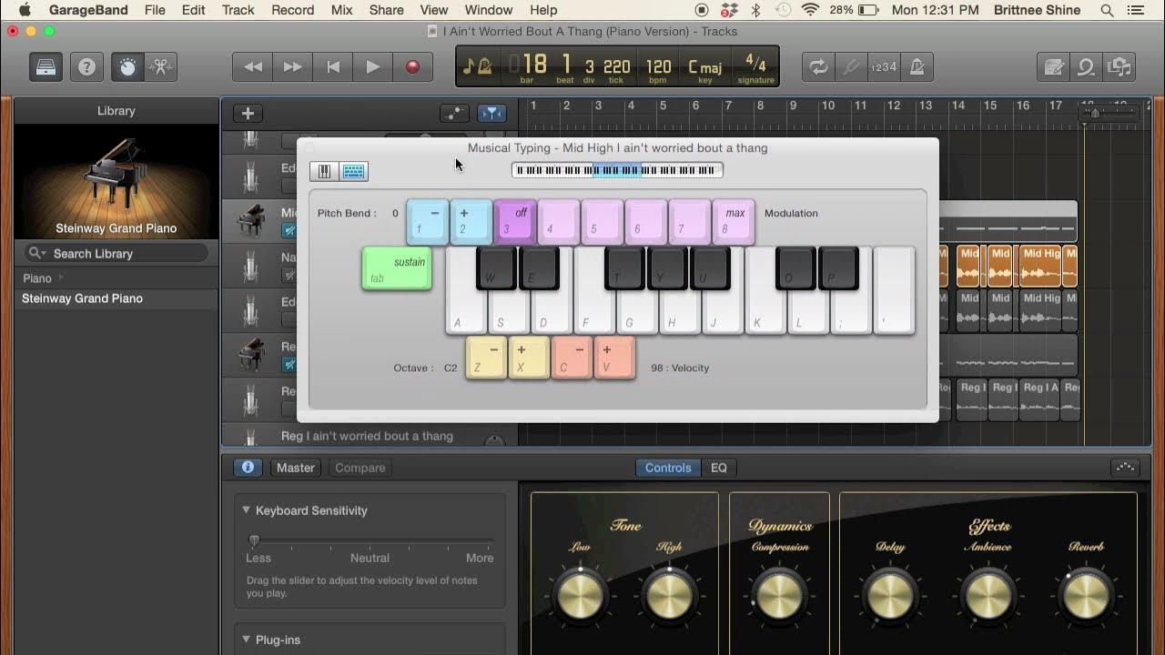Open the Wi-Fi status menu
Viewport: 1165px width, 655px height.
coord(810,10)
